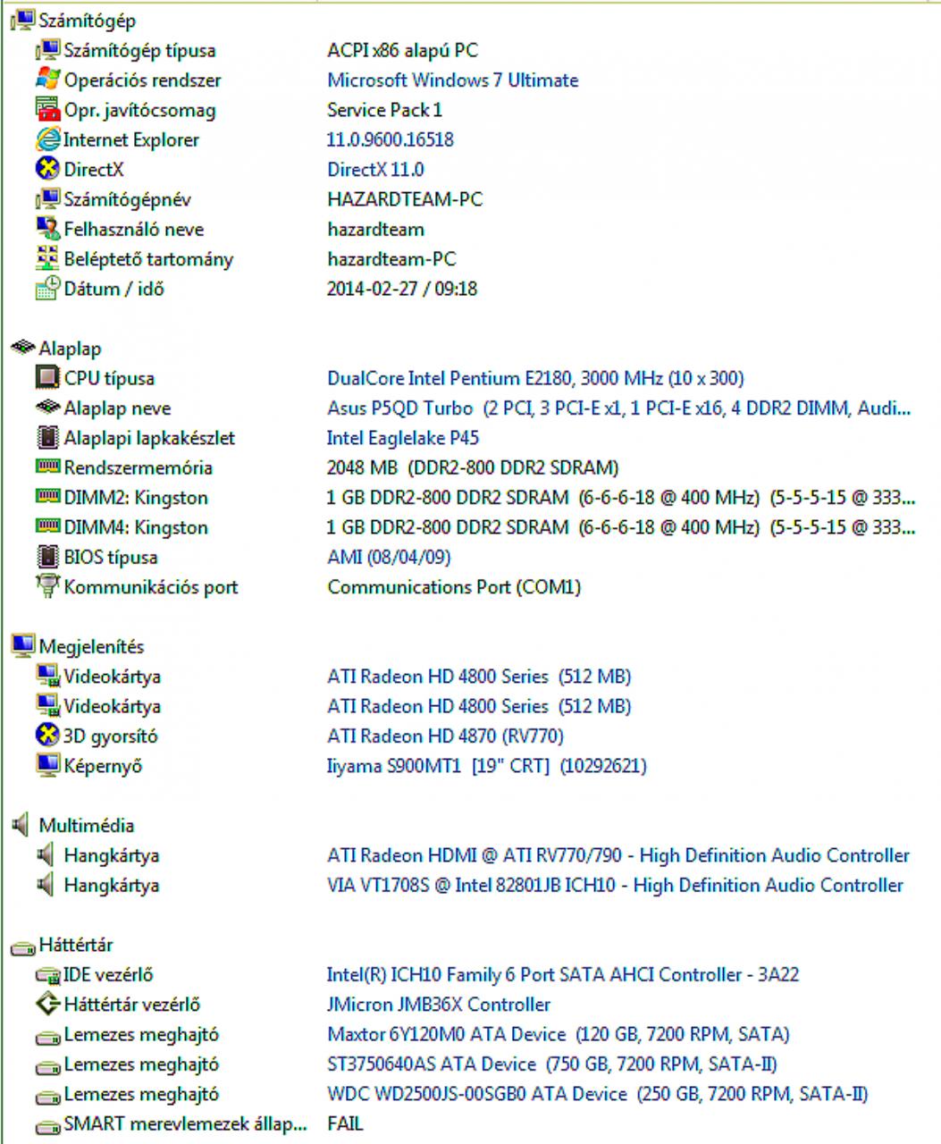Select the DIMM4: Kingston label
This screenshot has height=1144, width=941.
click(136, 527)
